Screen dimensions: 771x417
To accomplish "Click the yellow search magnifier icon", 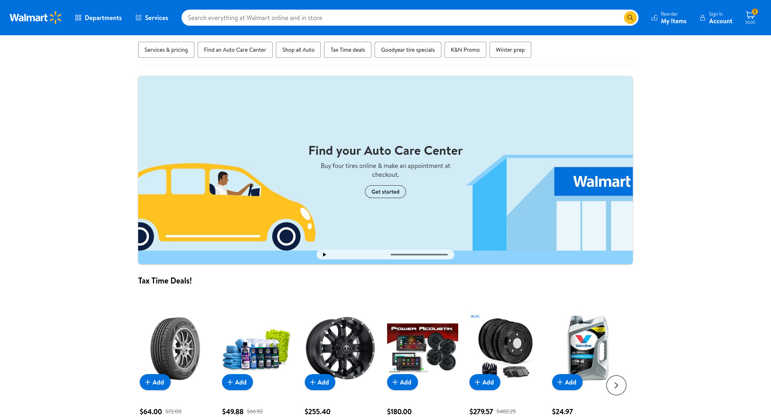I will point(630,18).
